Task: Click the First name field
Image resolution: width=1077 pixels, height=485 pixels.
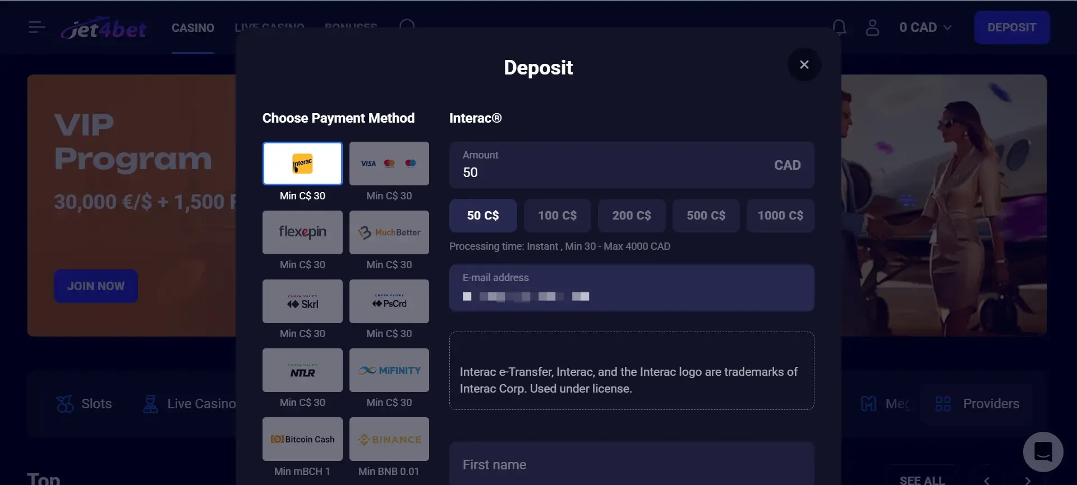Action: point(632,464)
